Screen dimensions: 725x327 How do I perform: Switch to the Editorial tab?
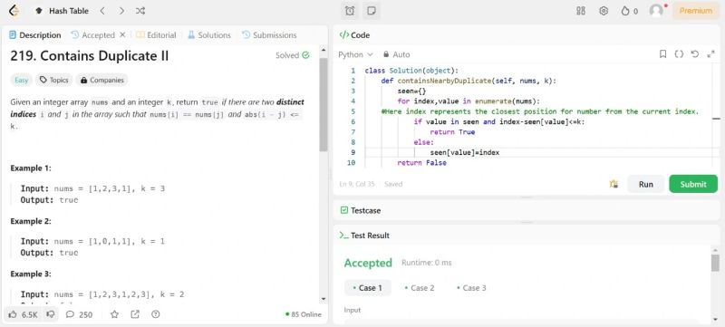(x=156, y=35)
